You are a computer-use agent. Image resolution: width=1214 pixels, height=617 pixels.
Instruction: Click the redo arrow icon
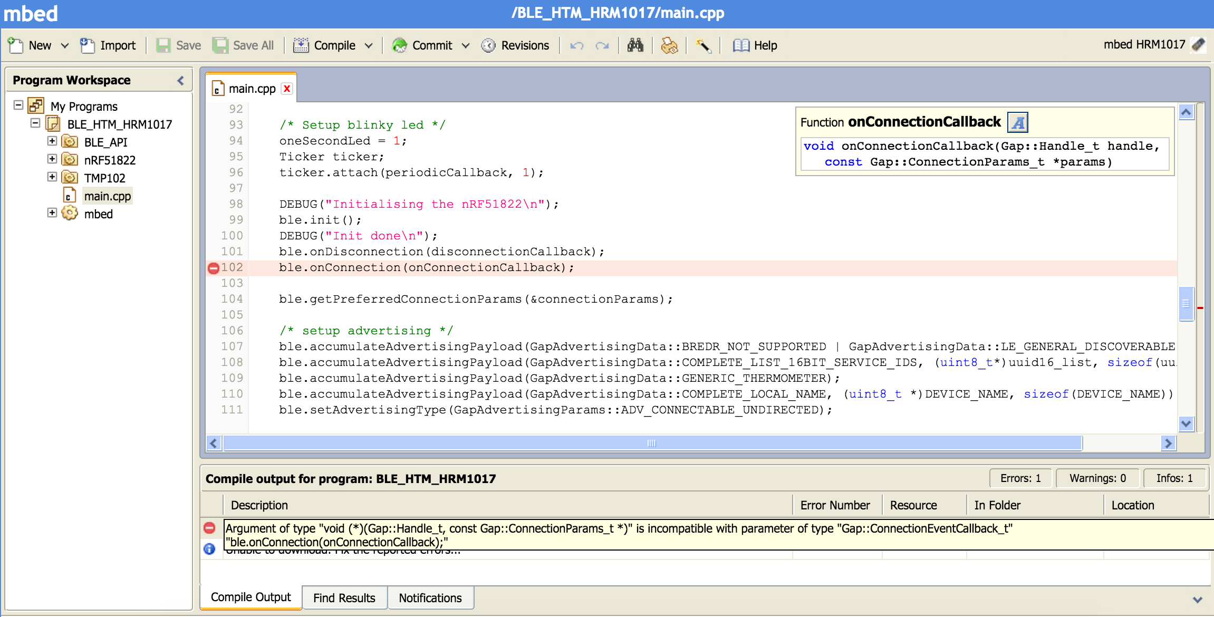pos(602,46)
